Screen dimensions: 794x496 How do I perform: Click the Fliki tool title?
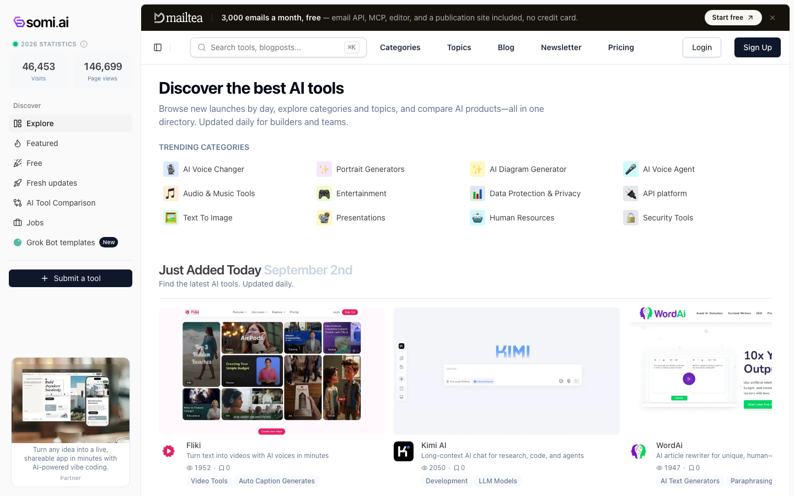[x=194, y=445]
